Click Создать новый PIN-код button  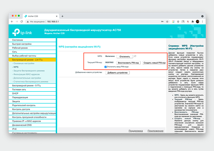[x=154, y=63]
